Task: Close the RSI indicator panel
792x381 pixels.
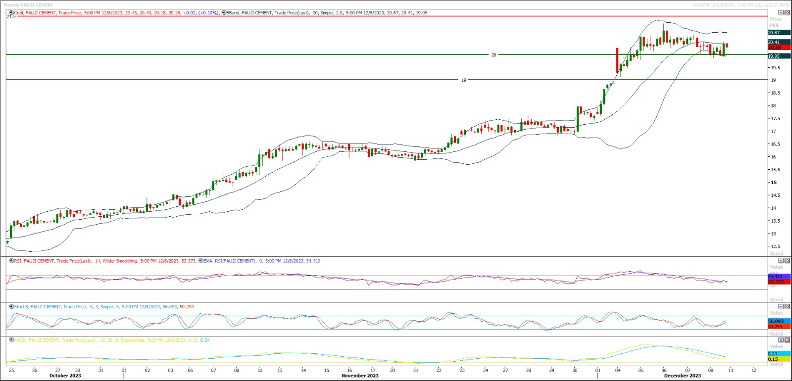Action: tap(788, 261)
